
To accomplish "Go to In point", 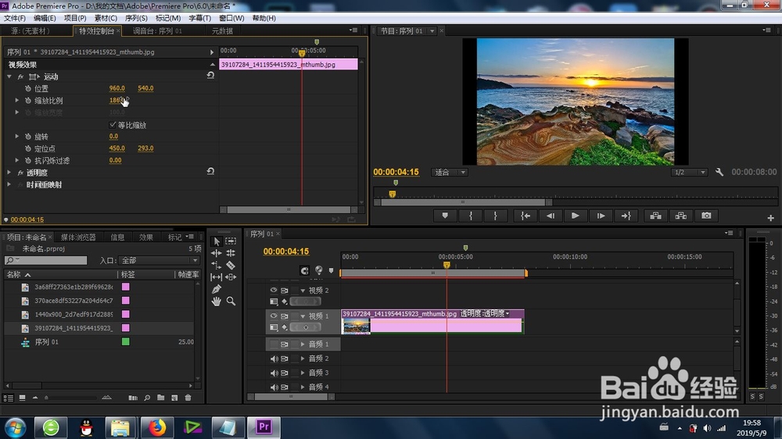I will pyautogui.click(x=526, y=216).
